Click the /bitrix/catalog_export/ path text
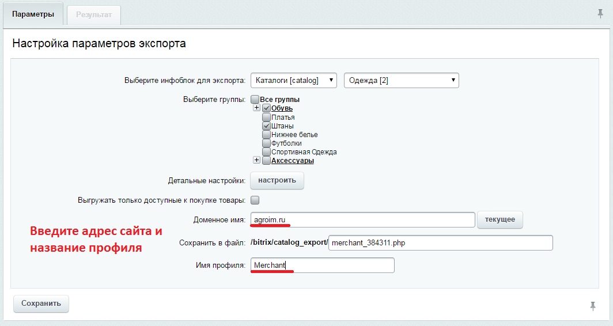 [289, 242]
